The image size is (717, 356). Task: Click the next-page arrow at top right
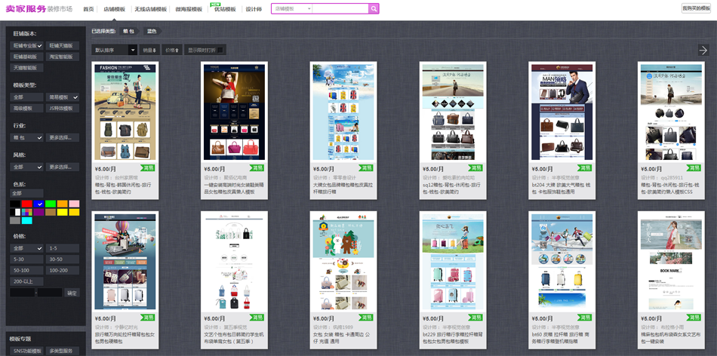(703, 50)
